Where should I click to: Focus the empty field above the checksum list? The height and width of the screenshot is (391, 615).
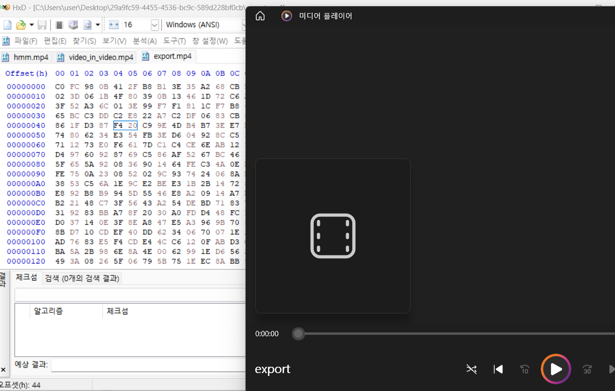pyautogui.click(x=130, y=295)
